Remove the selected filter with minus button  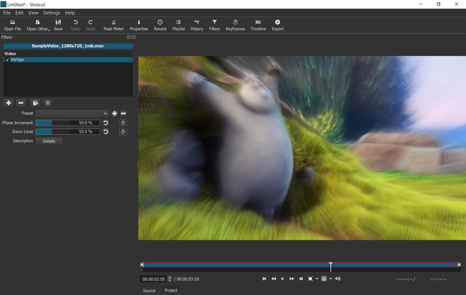[21, 103]
